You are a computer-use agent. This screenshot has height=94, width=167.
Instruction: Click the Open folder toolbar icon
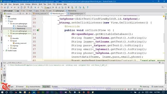click(2, 7)
